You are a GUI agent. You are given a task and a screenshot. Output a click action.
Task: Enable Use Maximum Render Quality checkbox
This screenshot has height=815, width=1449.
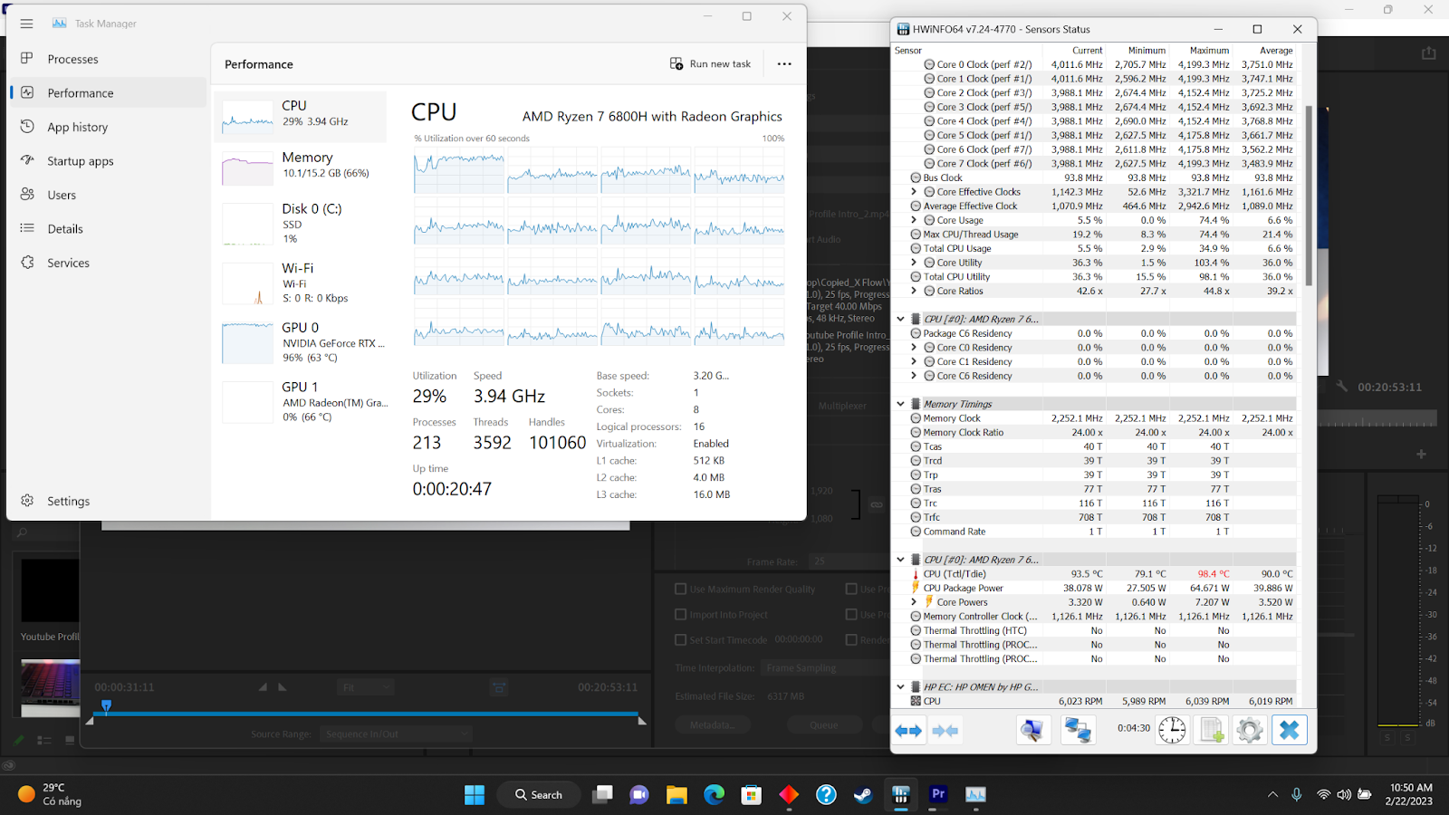(x=681, y=589)
